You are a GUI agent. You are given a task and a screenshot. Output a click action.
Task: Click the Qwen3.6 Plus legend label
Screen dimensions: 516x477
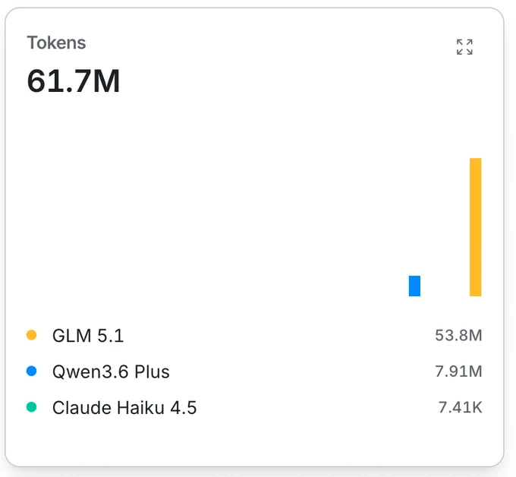pyautogui.click(x=111, y=371)
